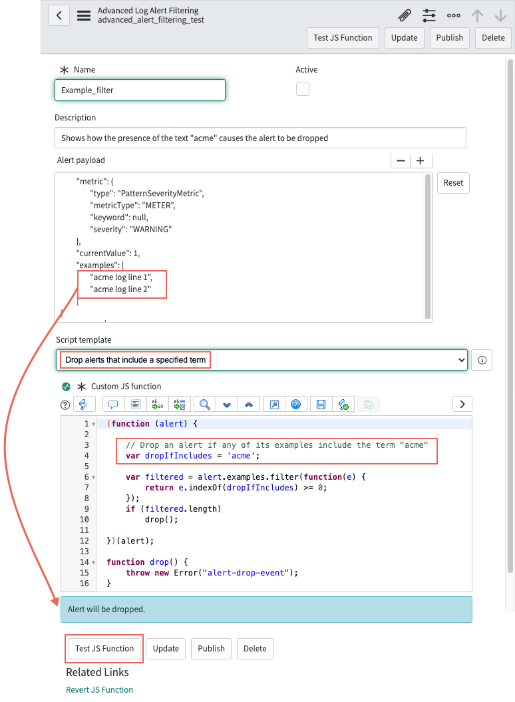Click the format code icon
This screenshot has width=515, height=702.
tap(136, 405)
